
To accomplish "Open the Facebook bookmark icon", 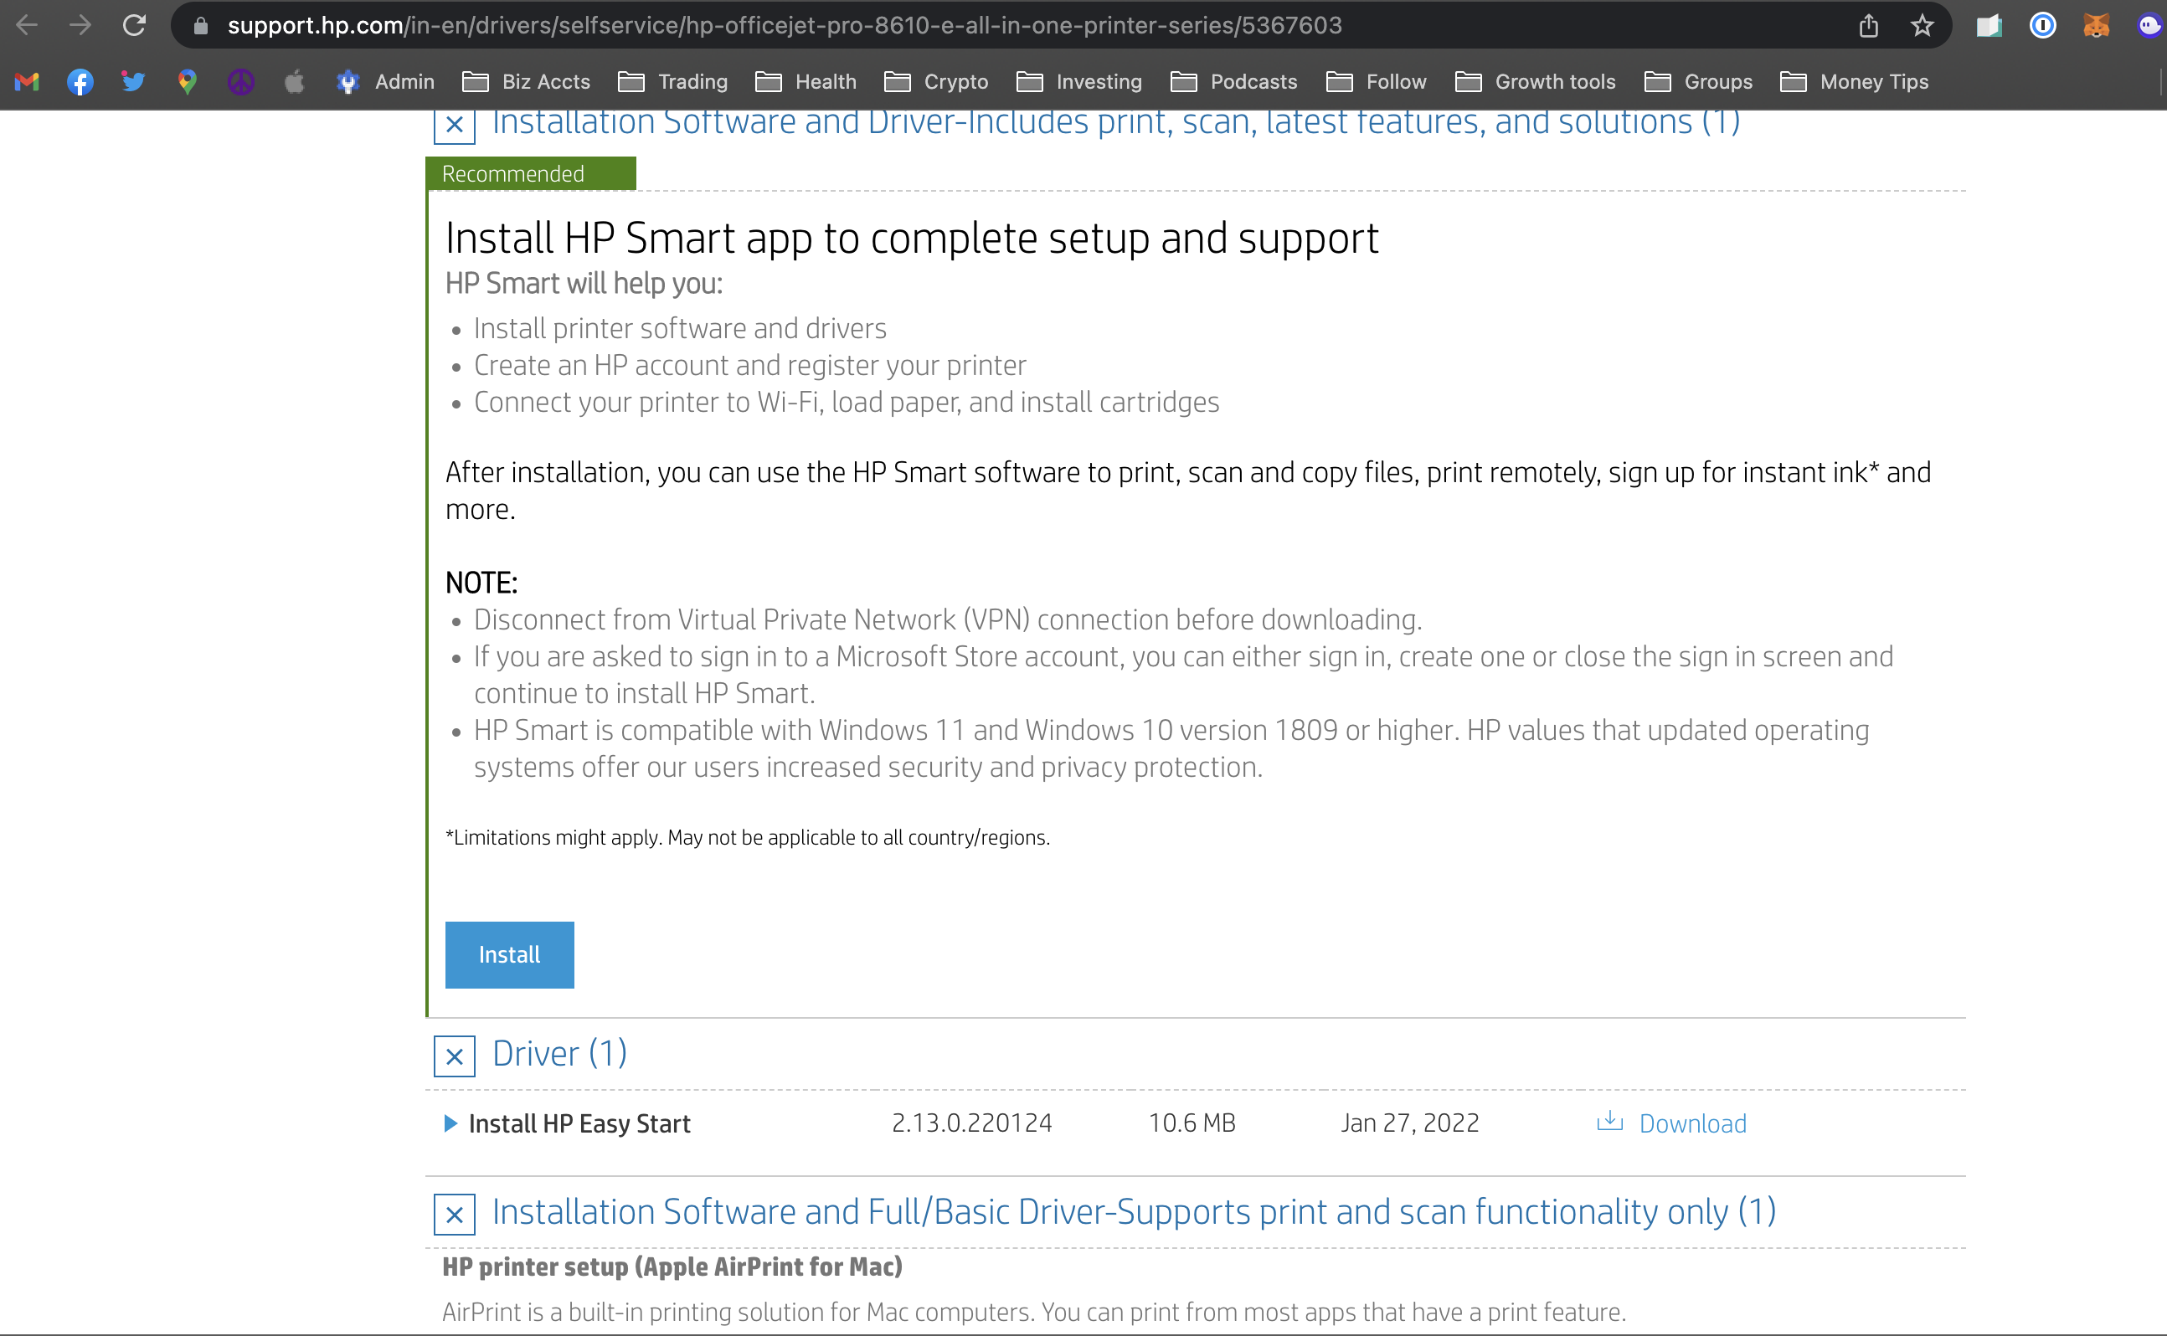I will [80, 82].
